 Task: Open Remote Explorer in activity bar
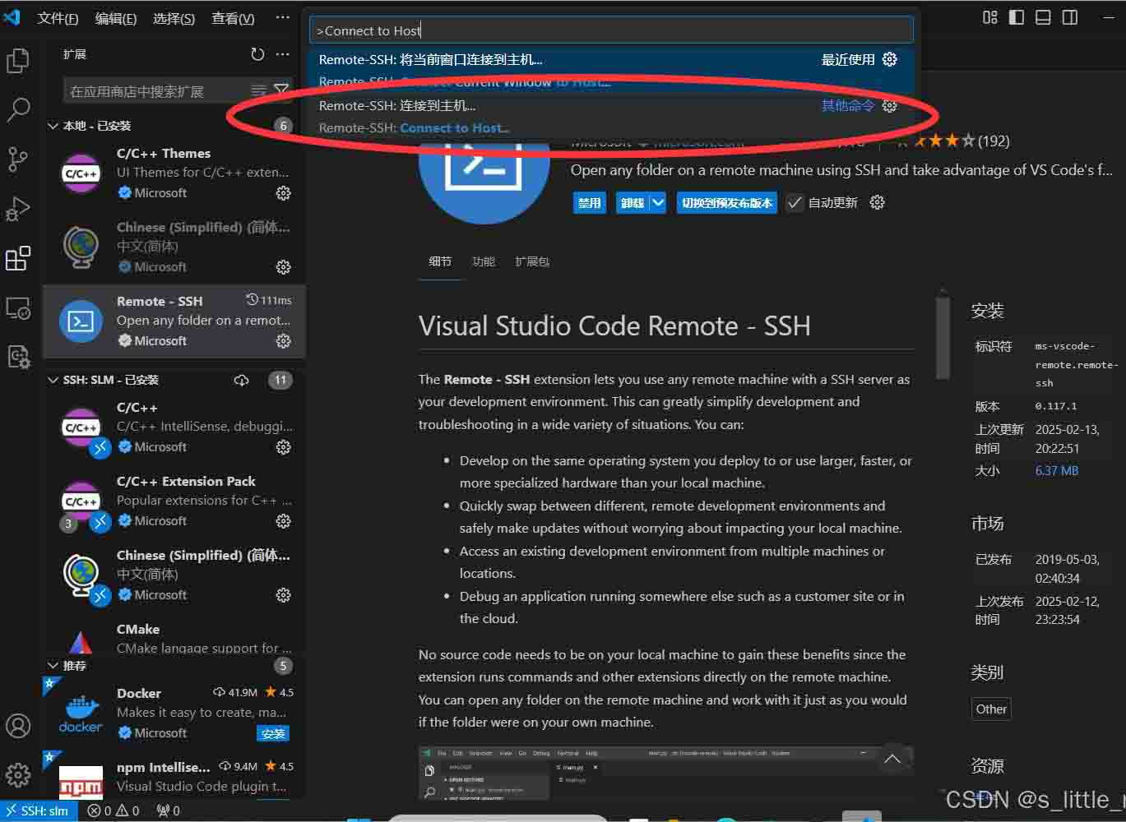pyautogui.click(x=18, y=308)
